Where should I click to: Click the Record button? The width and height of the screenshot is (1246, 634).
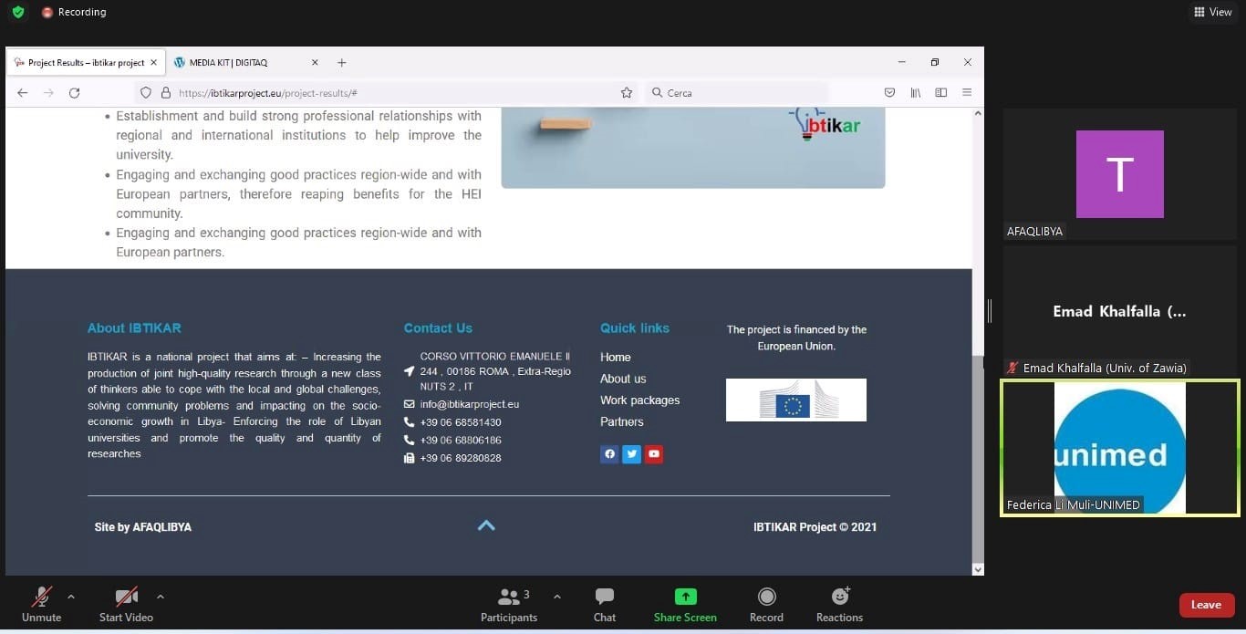[766, 606]
